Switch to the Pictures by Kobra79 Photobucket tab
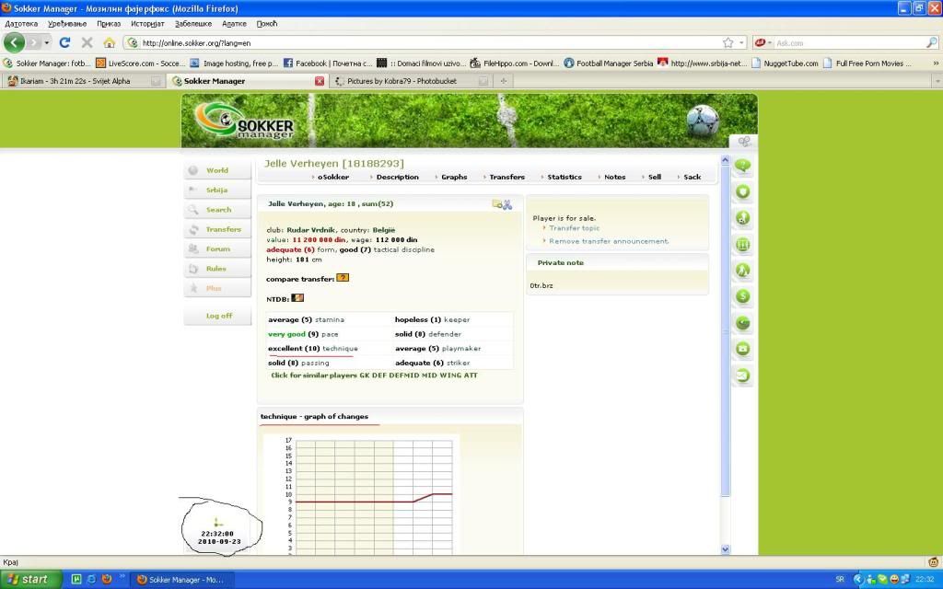The width and height of the screenshot is (943, 589). click(x=411, y=81)
